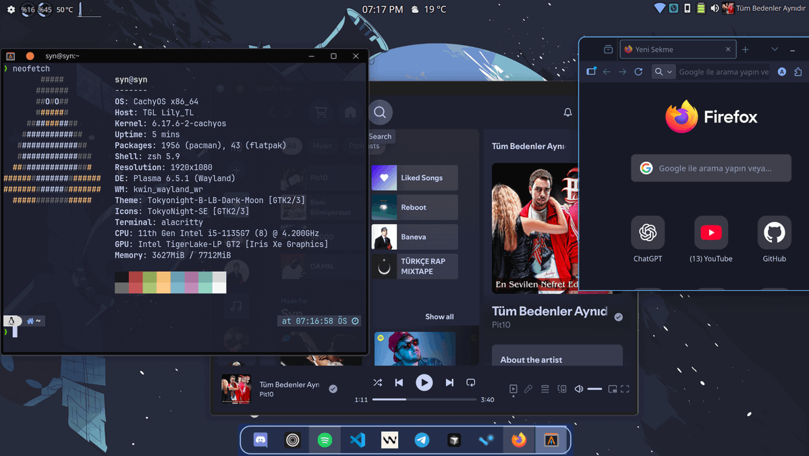Open Spotify fullscreen mode

pos(624,389)
